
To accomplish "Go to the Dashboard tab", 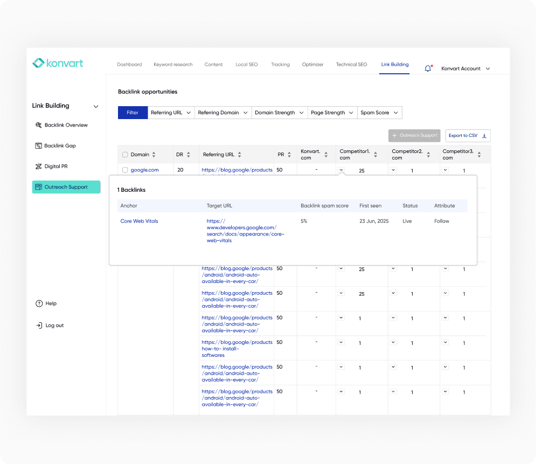I will (x=129, y=64).
